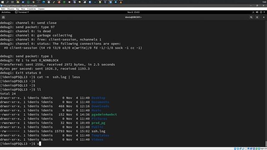Open the Windows Start menu
The width and height of the screenshot is (267, 150).
click(x=3, y=2)
